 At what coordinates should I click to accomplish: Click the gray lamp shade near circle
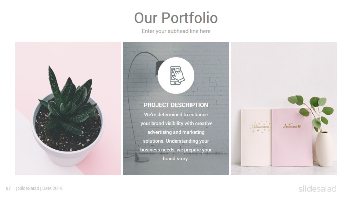coord(158,68)
